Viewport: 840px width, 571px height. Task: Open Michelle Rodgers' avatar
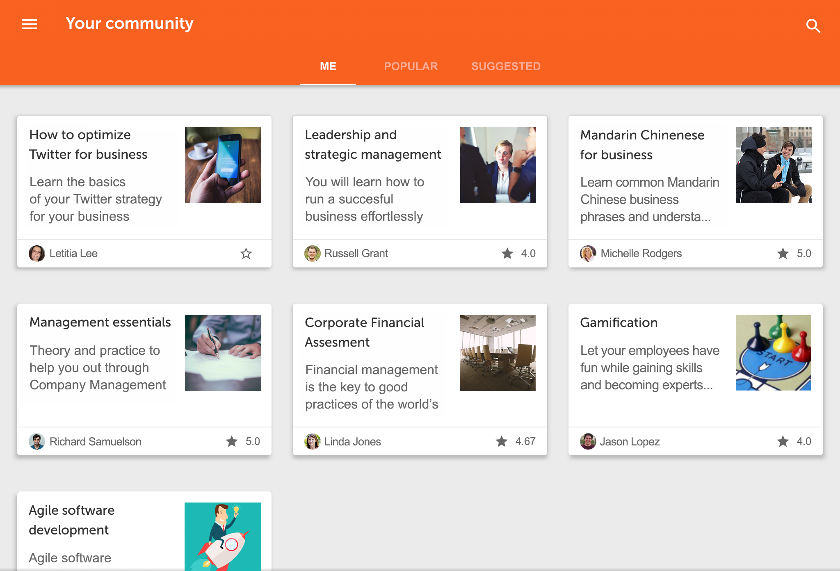pos(588,254)
